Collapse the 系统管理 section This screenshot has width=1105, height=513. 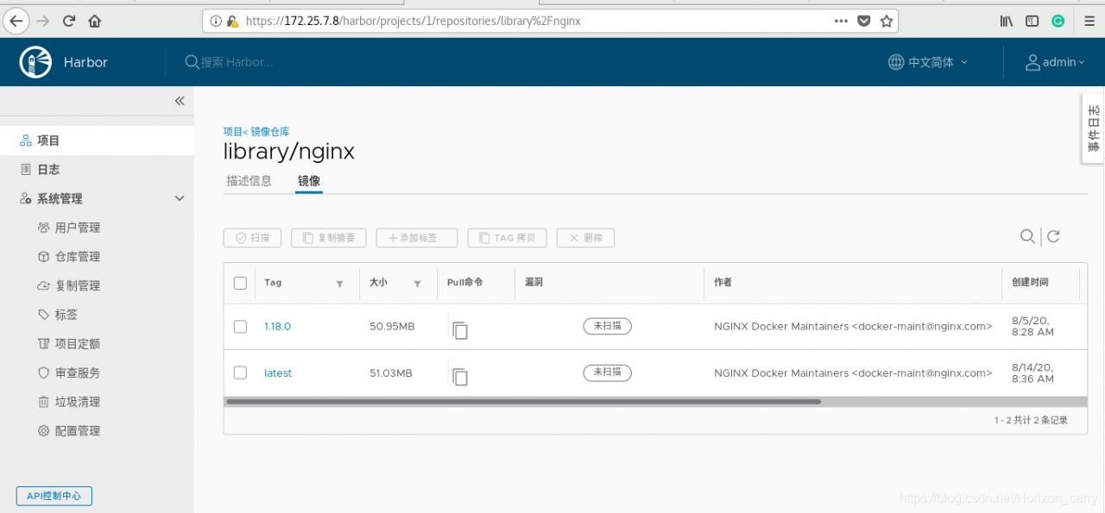click(180, 198)
